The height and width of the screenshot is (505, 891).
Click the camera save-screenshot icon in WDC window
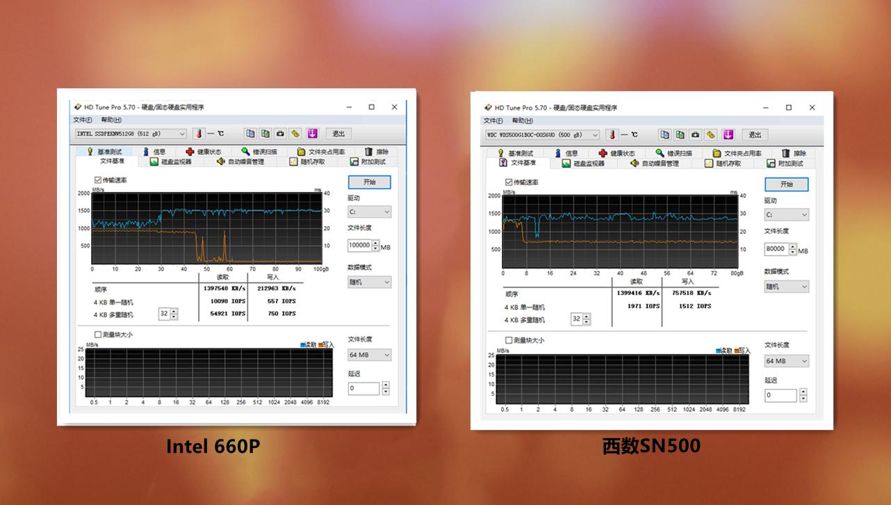[x=695, y=135]
